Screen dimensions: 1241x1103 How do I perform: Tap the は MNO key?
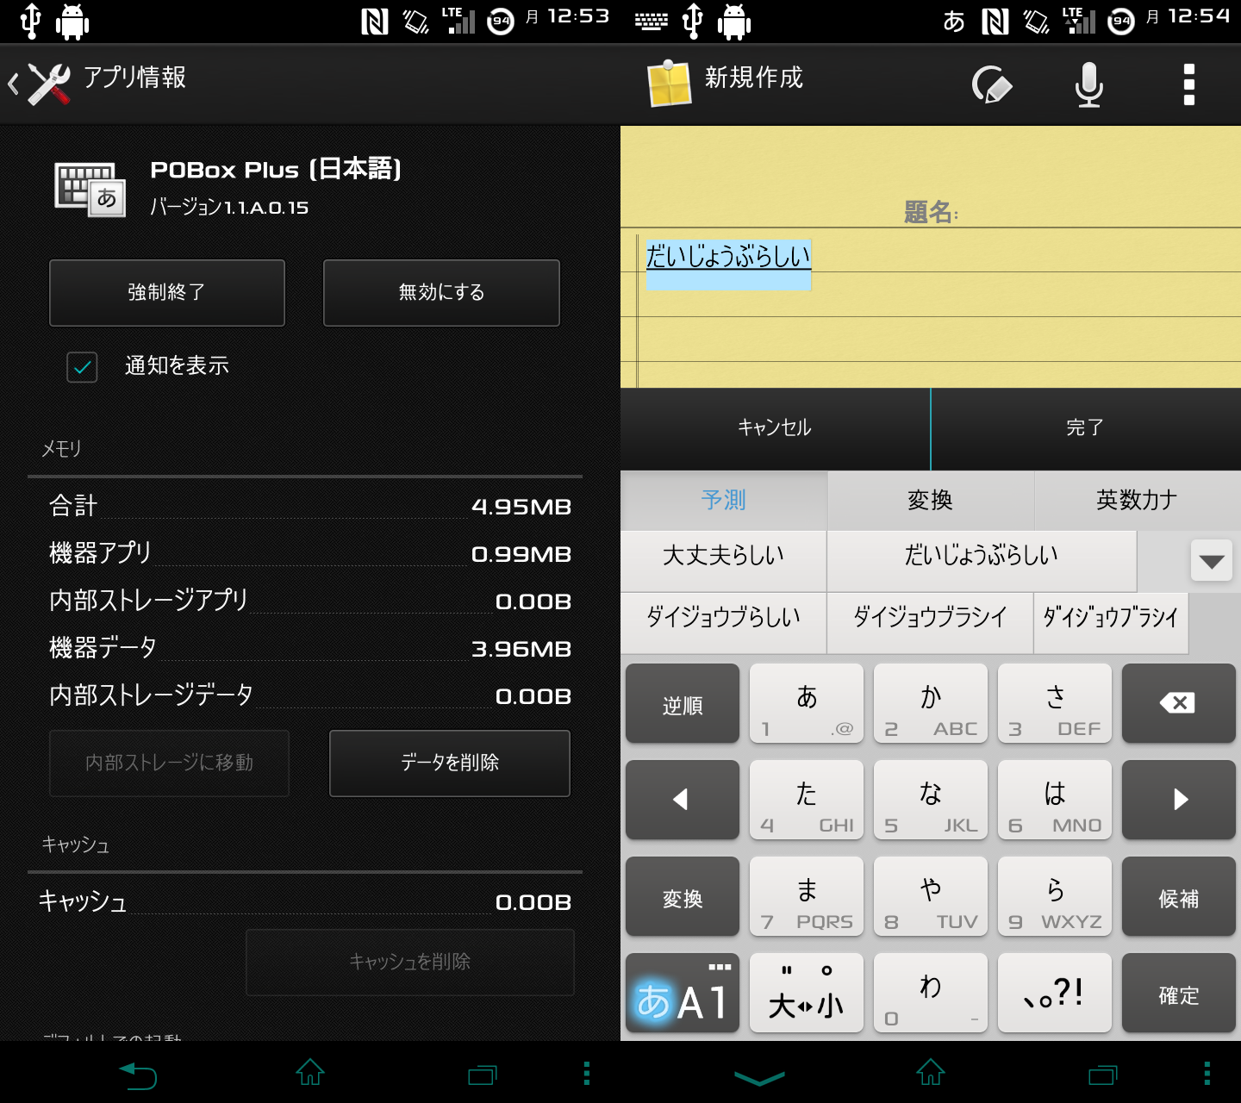(x=1055, y=800)
